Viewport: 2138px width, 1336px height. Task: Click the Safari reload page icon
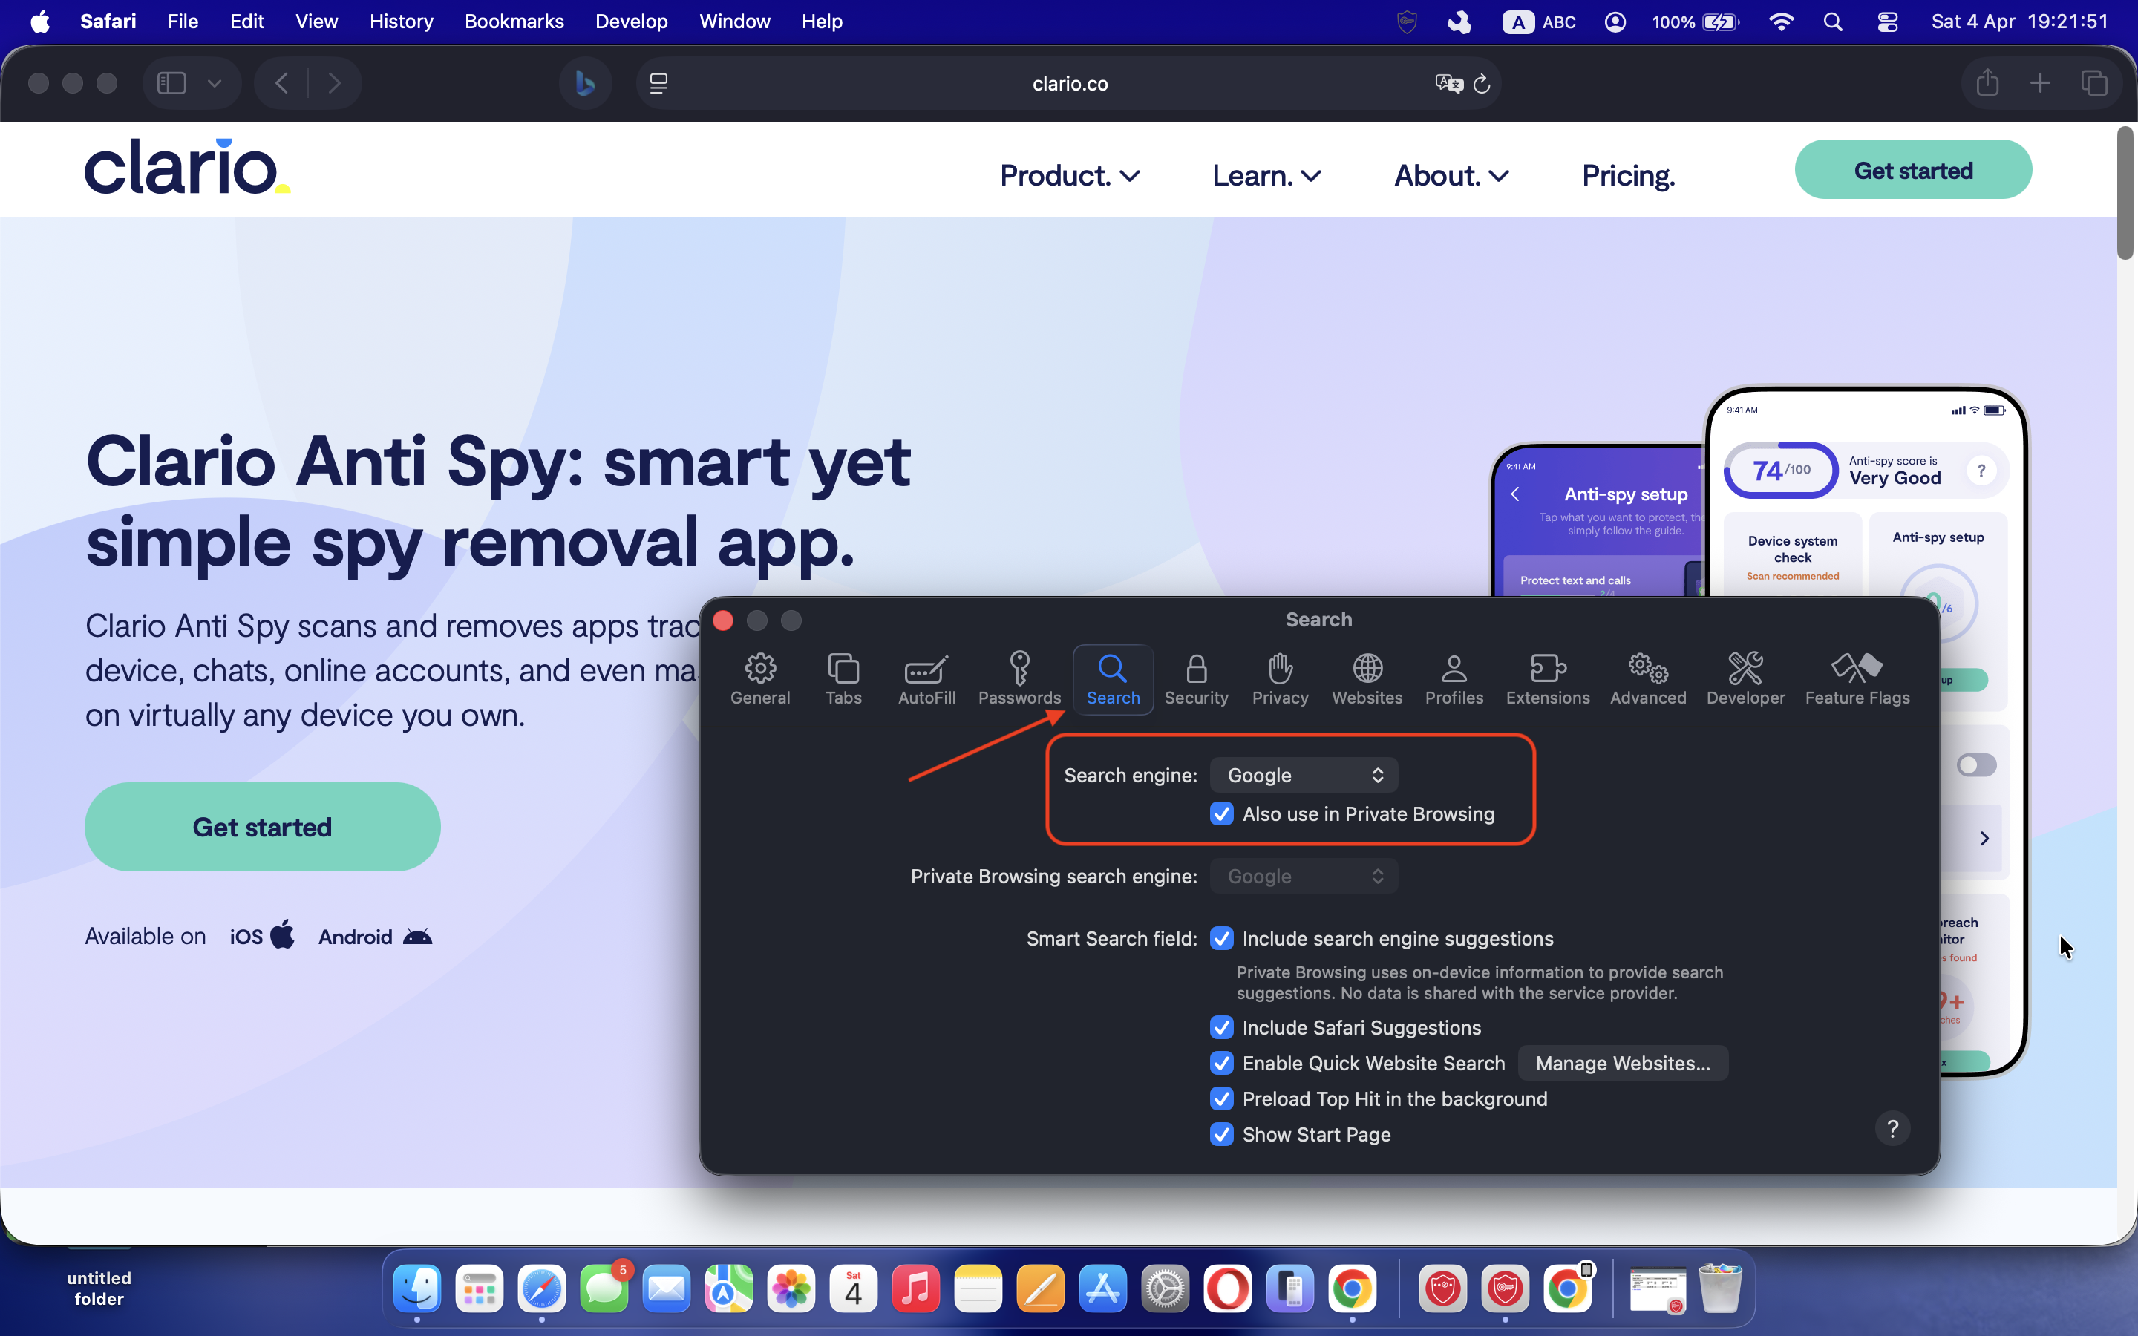point(1482,84)
